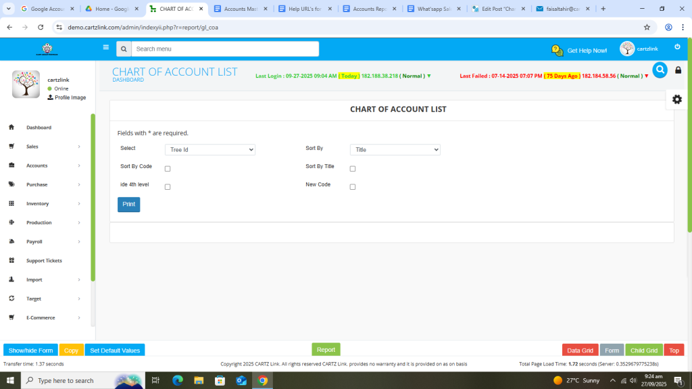Click the blue Print button
The width and height of the screenshot is (692, 389).
click(128, 205)
